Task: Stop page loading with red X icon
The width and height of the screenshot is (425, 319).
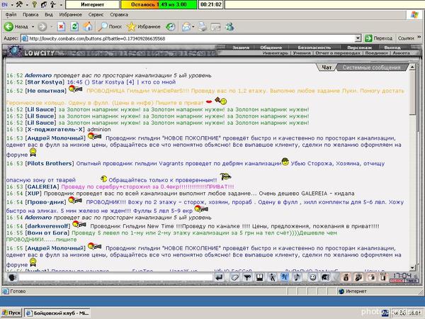Action: coord(61,27)
